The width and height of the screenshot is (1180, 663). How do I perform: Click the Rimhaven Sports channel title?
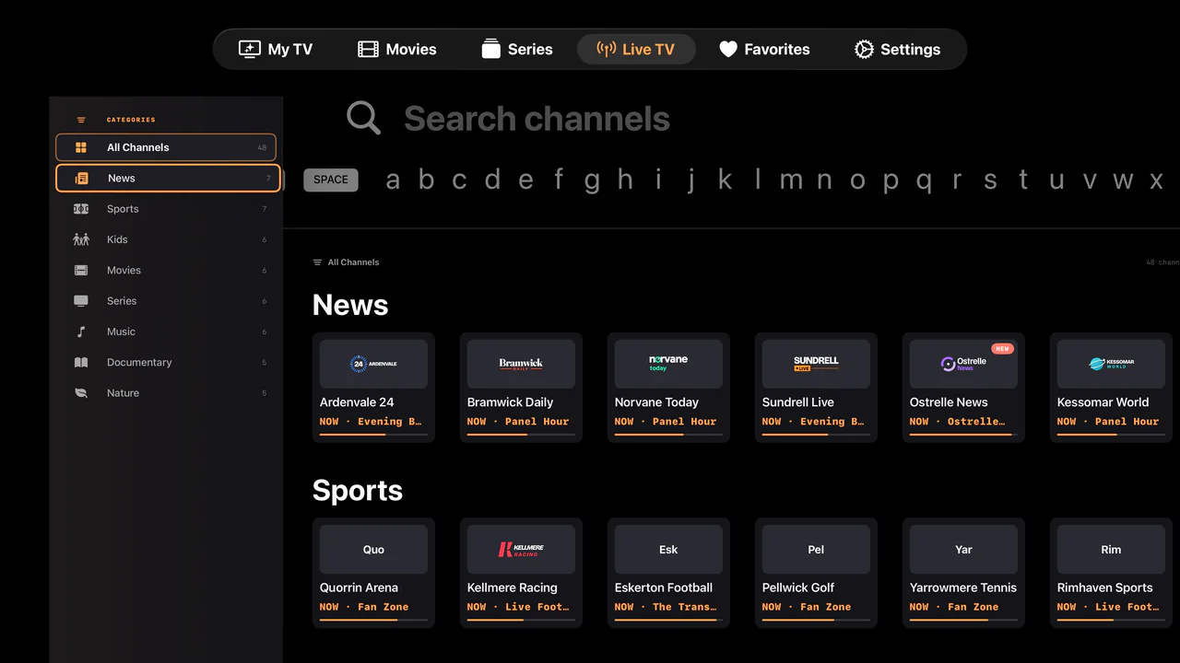1104,587
